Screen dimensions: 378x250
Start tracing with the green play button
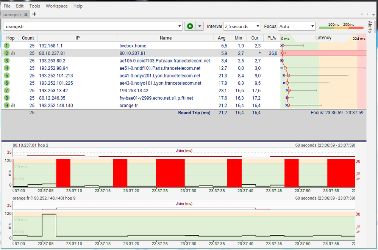[190, 26]
